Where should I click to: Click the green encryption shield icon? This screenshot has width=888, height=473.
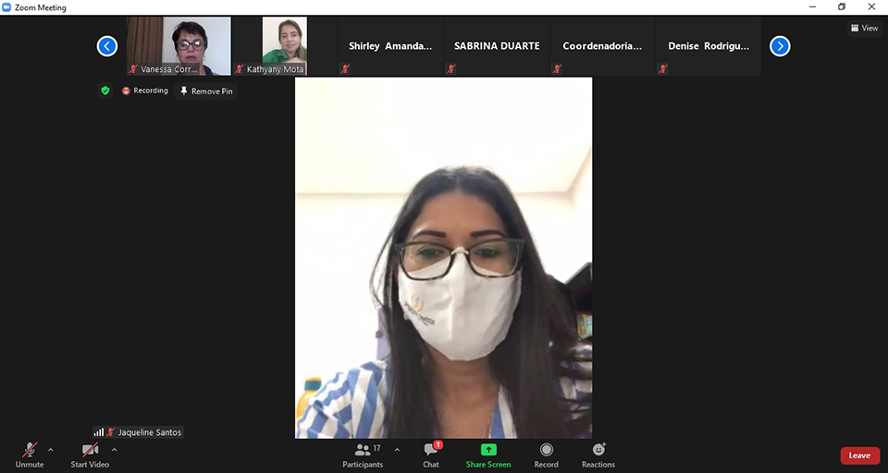coord(105,91)
